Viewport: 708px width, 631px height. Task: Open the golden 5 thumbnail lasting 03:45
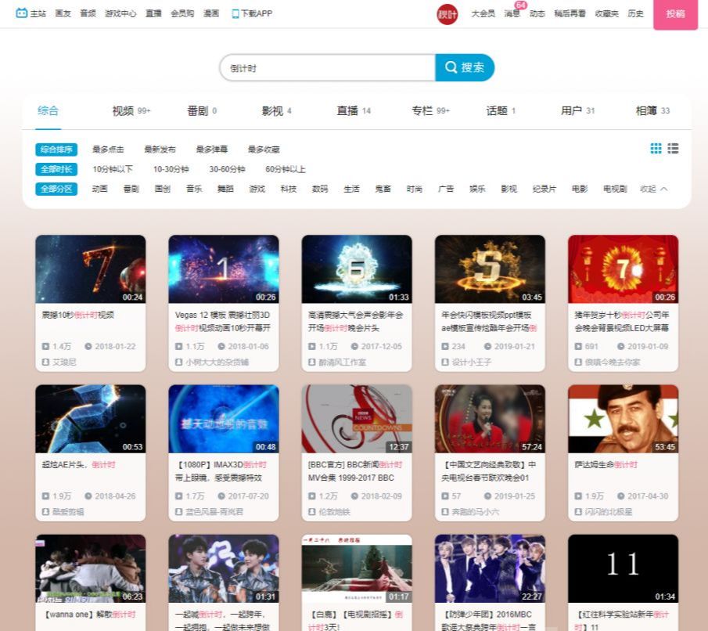[490, 269]
